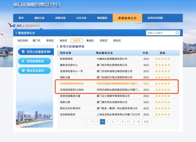
Task: Click project name 金海湾财富中心一号
Action: click(x=71, y=71)
